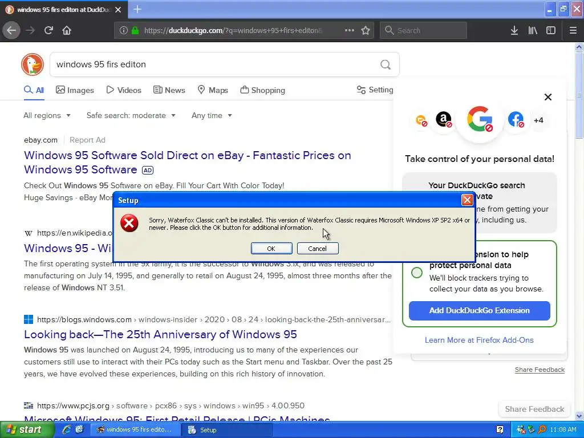Show site information with the info icon
The height and width of the screenshot is (438, 584).
click(x=123, y=30)
